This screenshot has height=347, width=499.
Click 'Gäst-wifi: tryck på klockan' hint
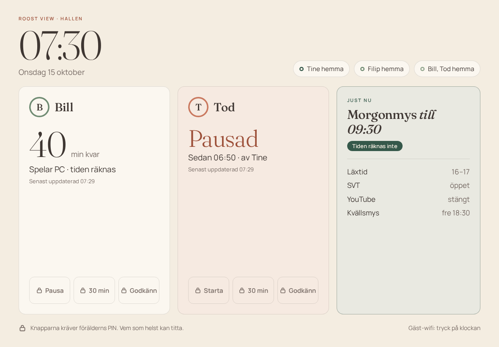pos(444,328)
